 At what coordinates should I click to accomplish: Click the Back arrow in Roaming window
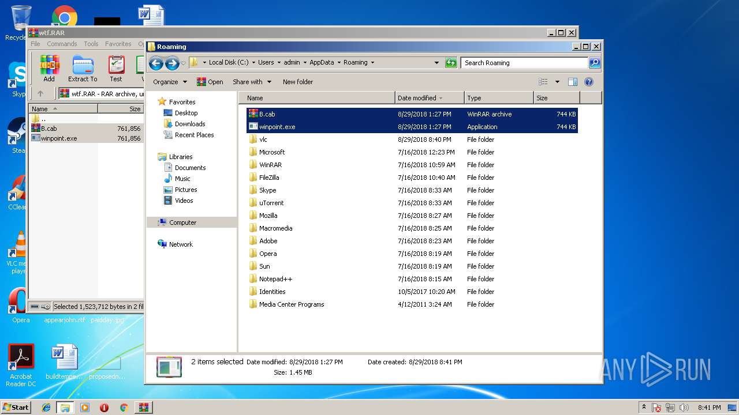(156, 63)
